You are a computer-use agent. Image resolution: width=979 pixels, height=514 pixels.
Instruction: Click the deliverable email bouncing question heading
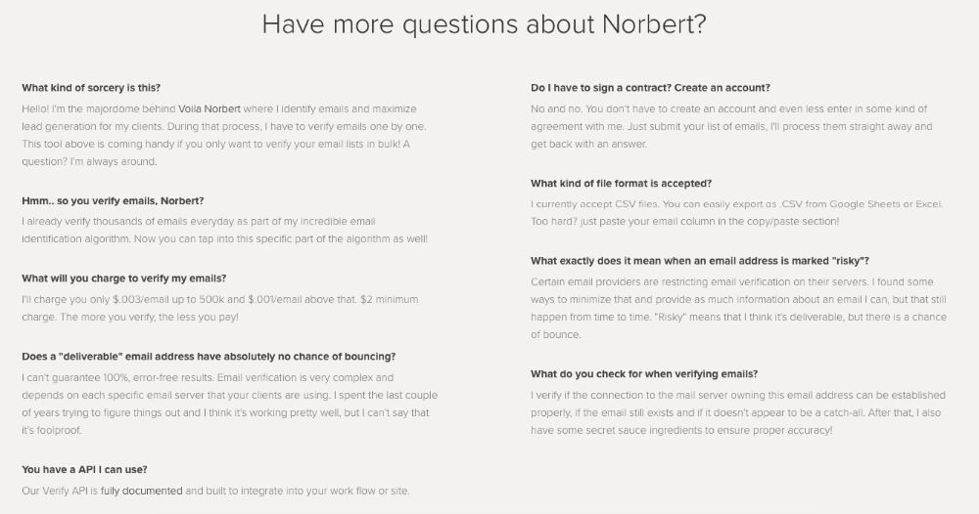click(209, 357)
